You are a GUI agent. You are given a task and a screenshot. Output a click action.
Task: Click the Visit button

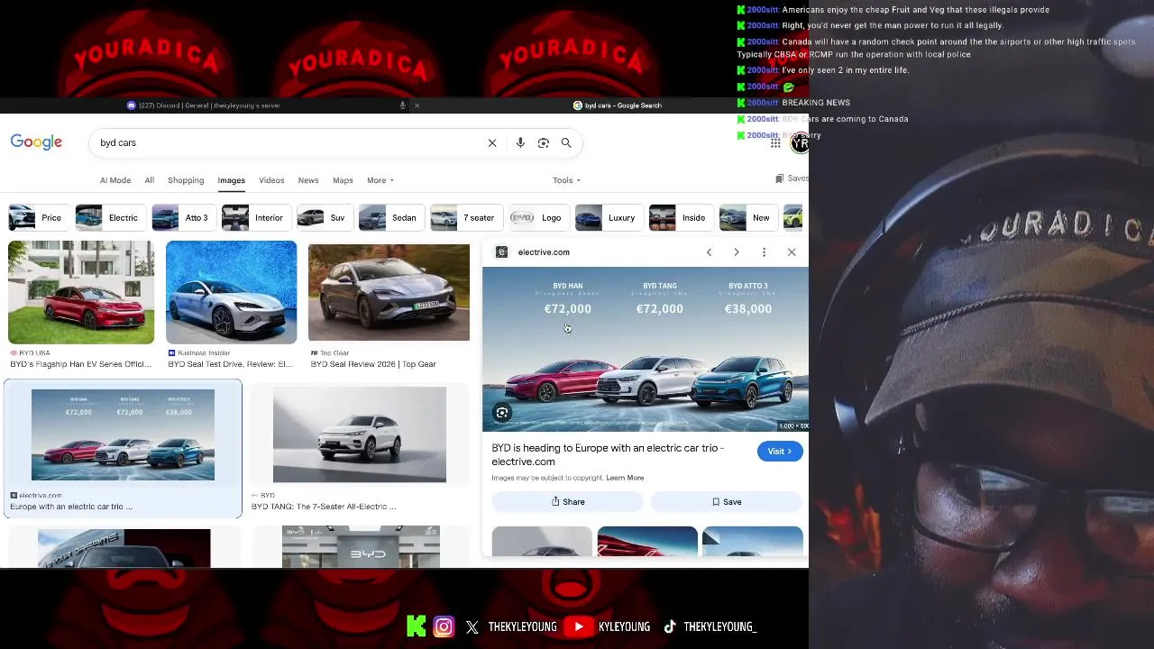[780, 452]
